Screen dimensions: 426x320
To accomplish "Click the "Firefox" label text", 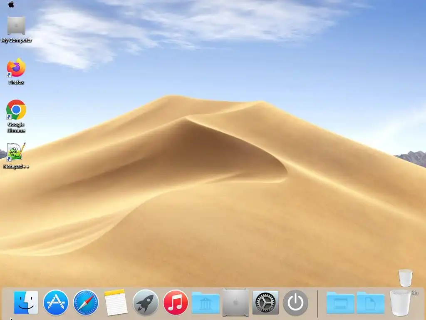I will pyautogui.click(x=16, y=82).
